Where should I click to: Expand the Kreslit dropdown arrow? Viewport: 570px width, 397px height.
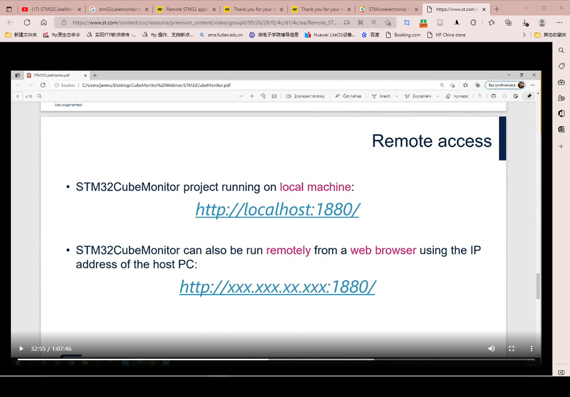coord(397,96)
